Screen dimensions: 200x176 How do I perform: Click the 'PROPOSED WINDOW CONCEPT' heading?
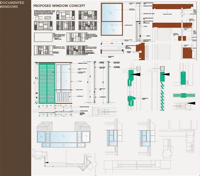59,6
